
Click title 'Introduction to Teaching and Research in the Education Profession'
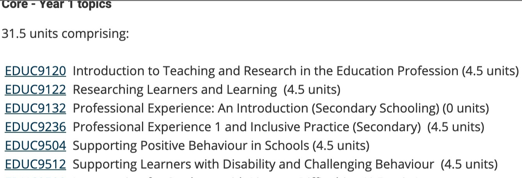[x=266, y=71]
